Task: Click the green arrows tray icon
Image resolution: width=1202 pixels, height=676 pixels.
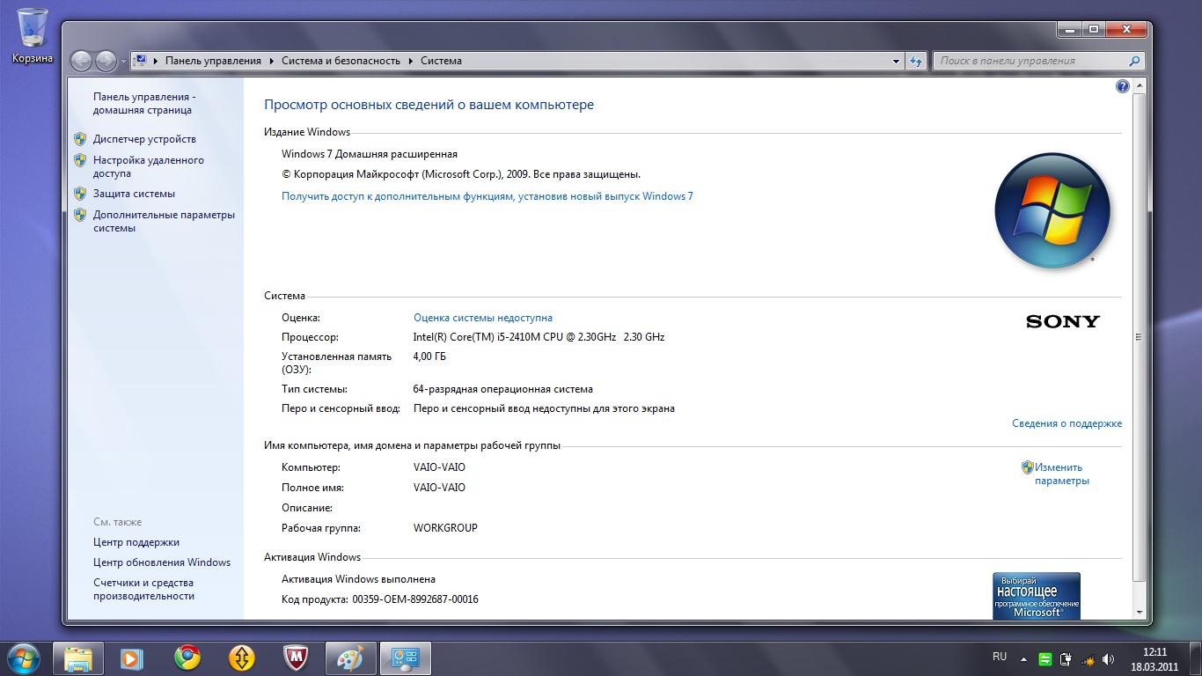Action: click(1045, 658)
